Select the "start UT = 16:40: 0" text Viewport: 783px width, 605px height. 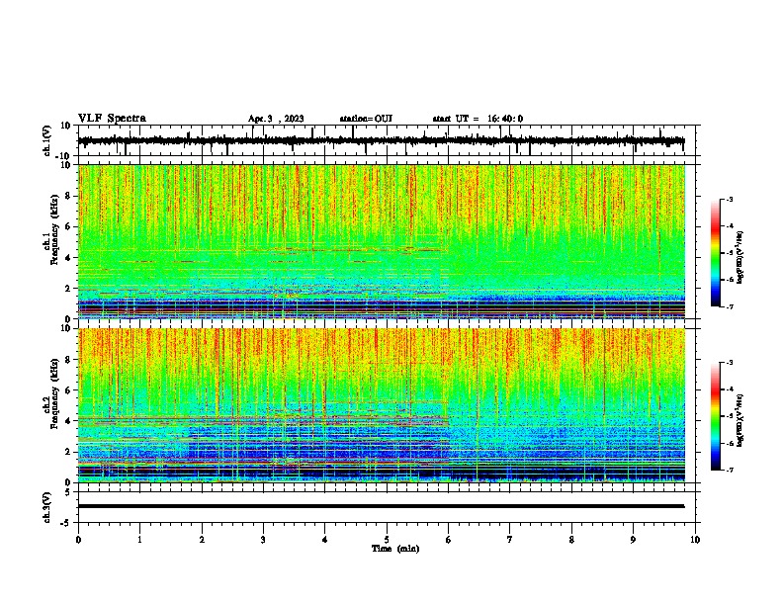[x=478, y=119]
